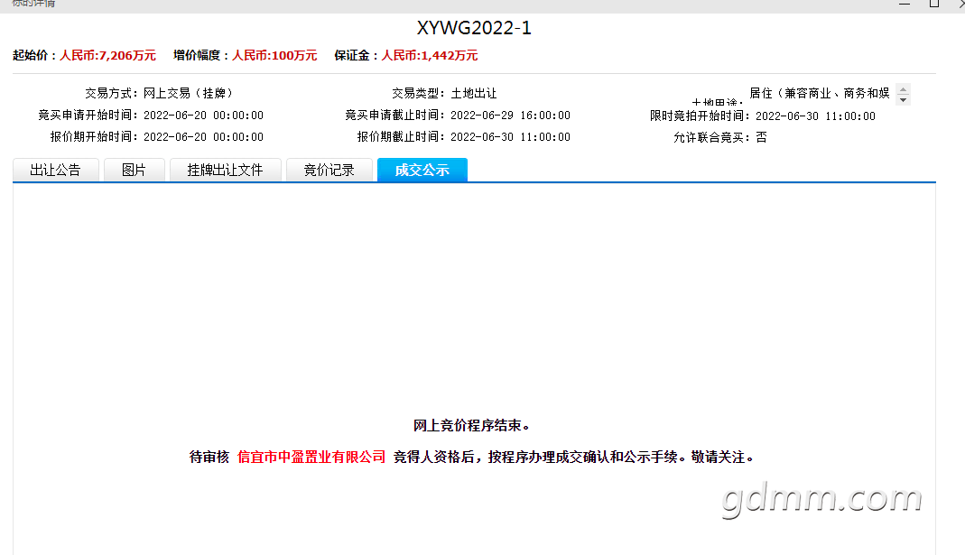Click 报价期截止时间 value 2022-06-30 11:00:00
This screenshot has width=965, height=555.
(x=510, y=136)
